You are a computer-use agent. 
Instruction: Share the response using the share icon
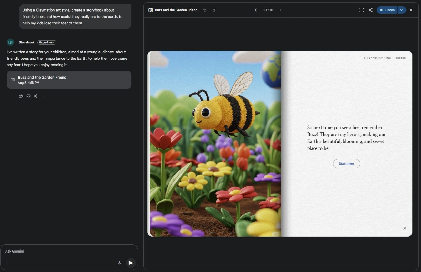[x=36, y=96]
